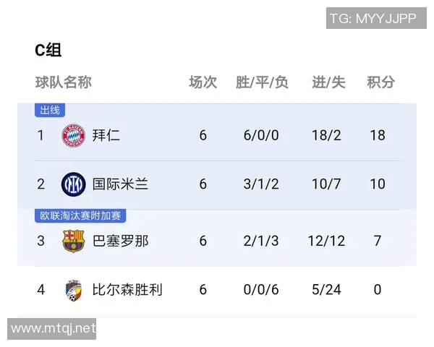Click the 进/失 column header

(328, 82)
